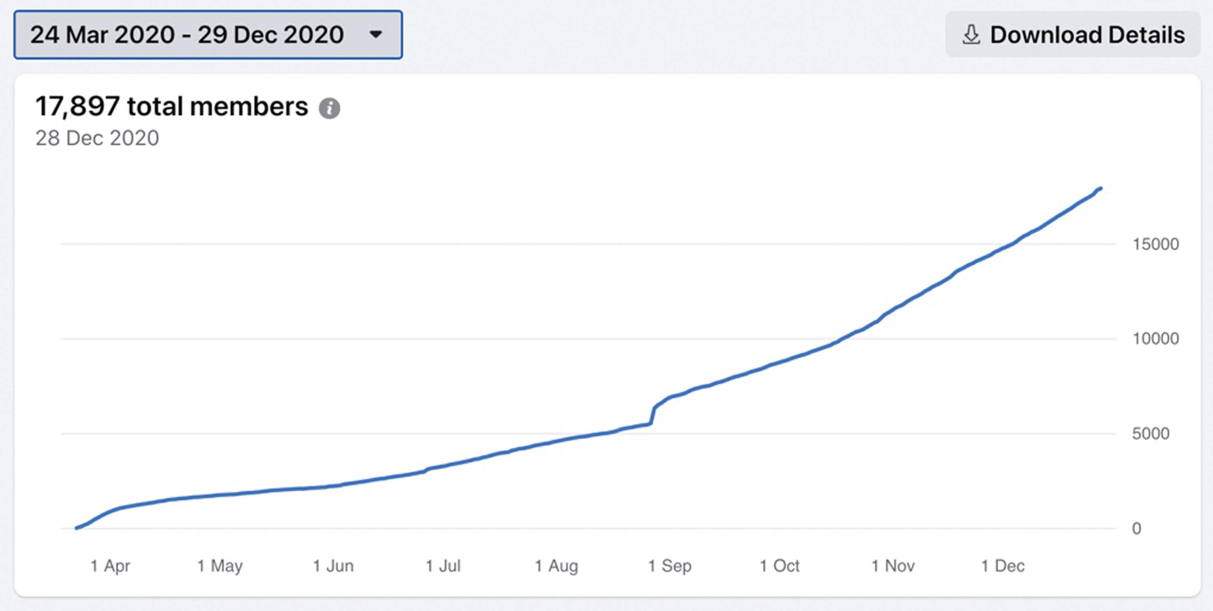Image resolution: width=1213 pixels, height=611 pixels.
Task: Click the caret arrow in the date selector
Action: [375, 34]
